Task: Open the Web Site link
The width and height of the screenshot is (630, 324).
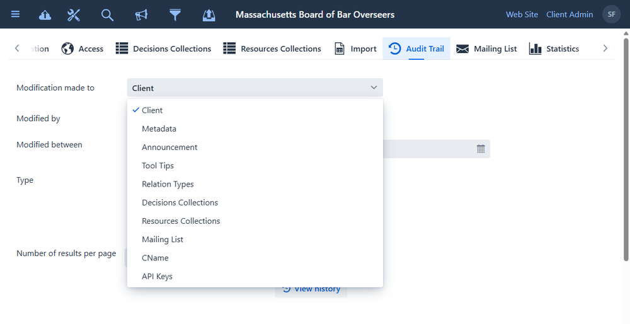Action: (x=522, y=14)
